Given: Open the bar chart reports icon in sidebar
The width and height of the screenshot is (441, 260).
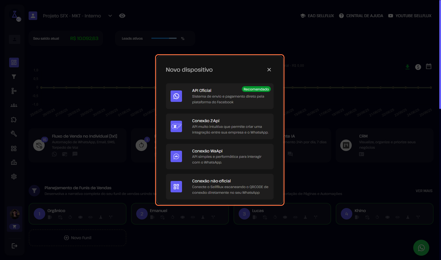Looking at the screenshot, I should click(x=14, y=162).
